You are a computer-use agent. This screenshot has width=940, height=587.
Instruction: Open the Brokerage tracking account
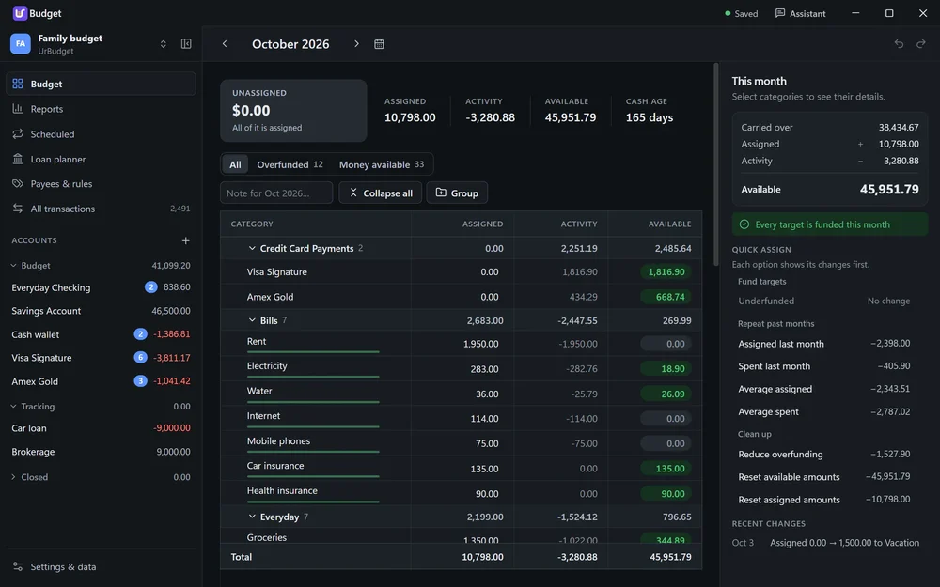click(101, 452)
